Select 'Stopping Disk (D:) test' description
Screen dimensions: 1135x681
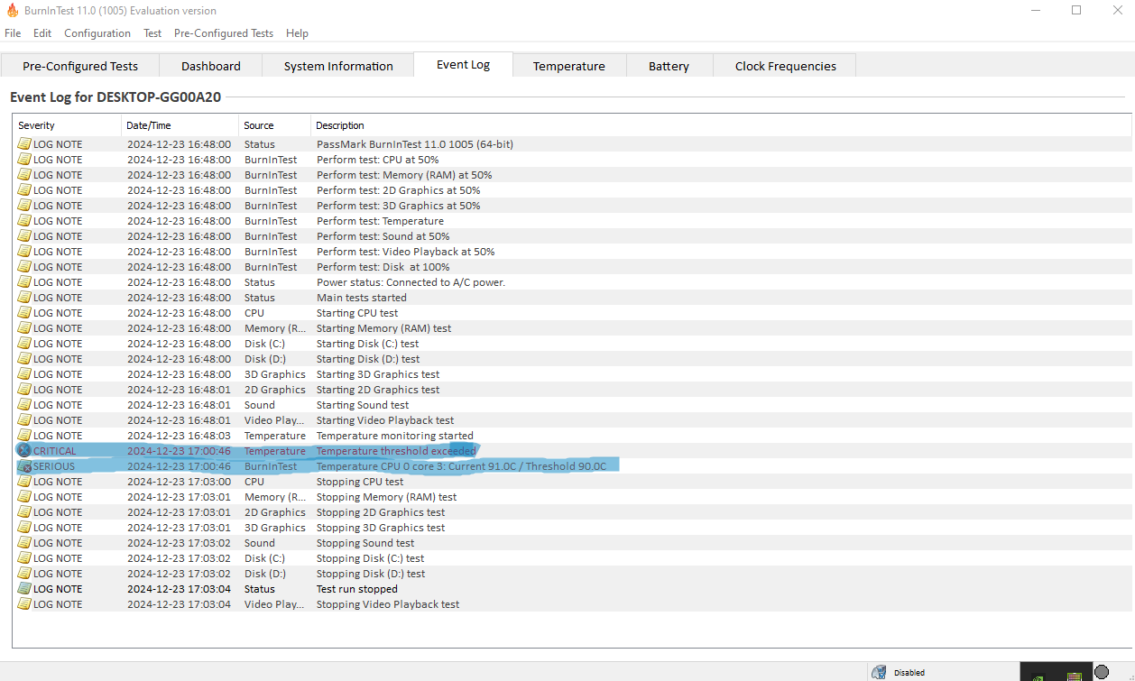371,574
